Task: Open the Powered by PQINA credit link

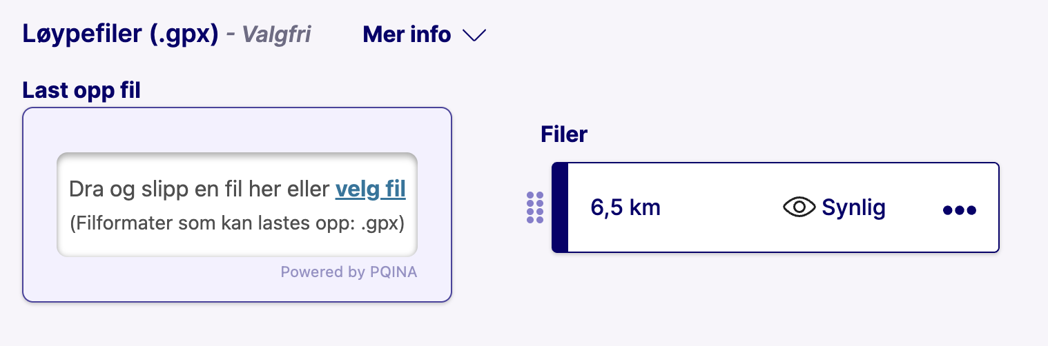Action: (349, 272)
